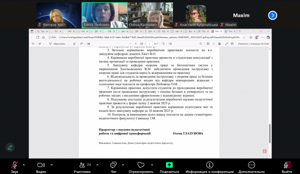Expand highlight tool options arrow
Image resolution: width=300 pixels, height=174 pixels.
click(44, 44)
